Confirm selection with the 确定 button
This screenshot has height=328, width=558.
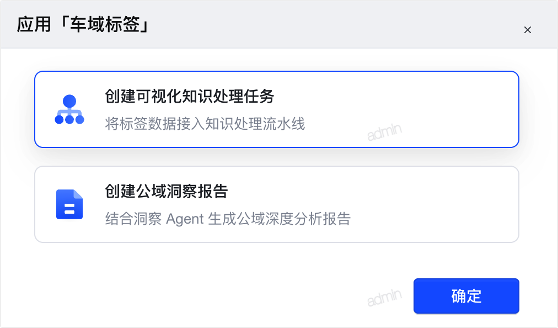(466, 296)
